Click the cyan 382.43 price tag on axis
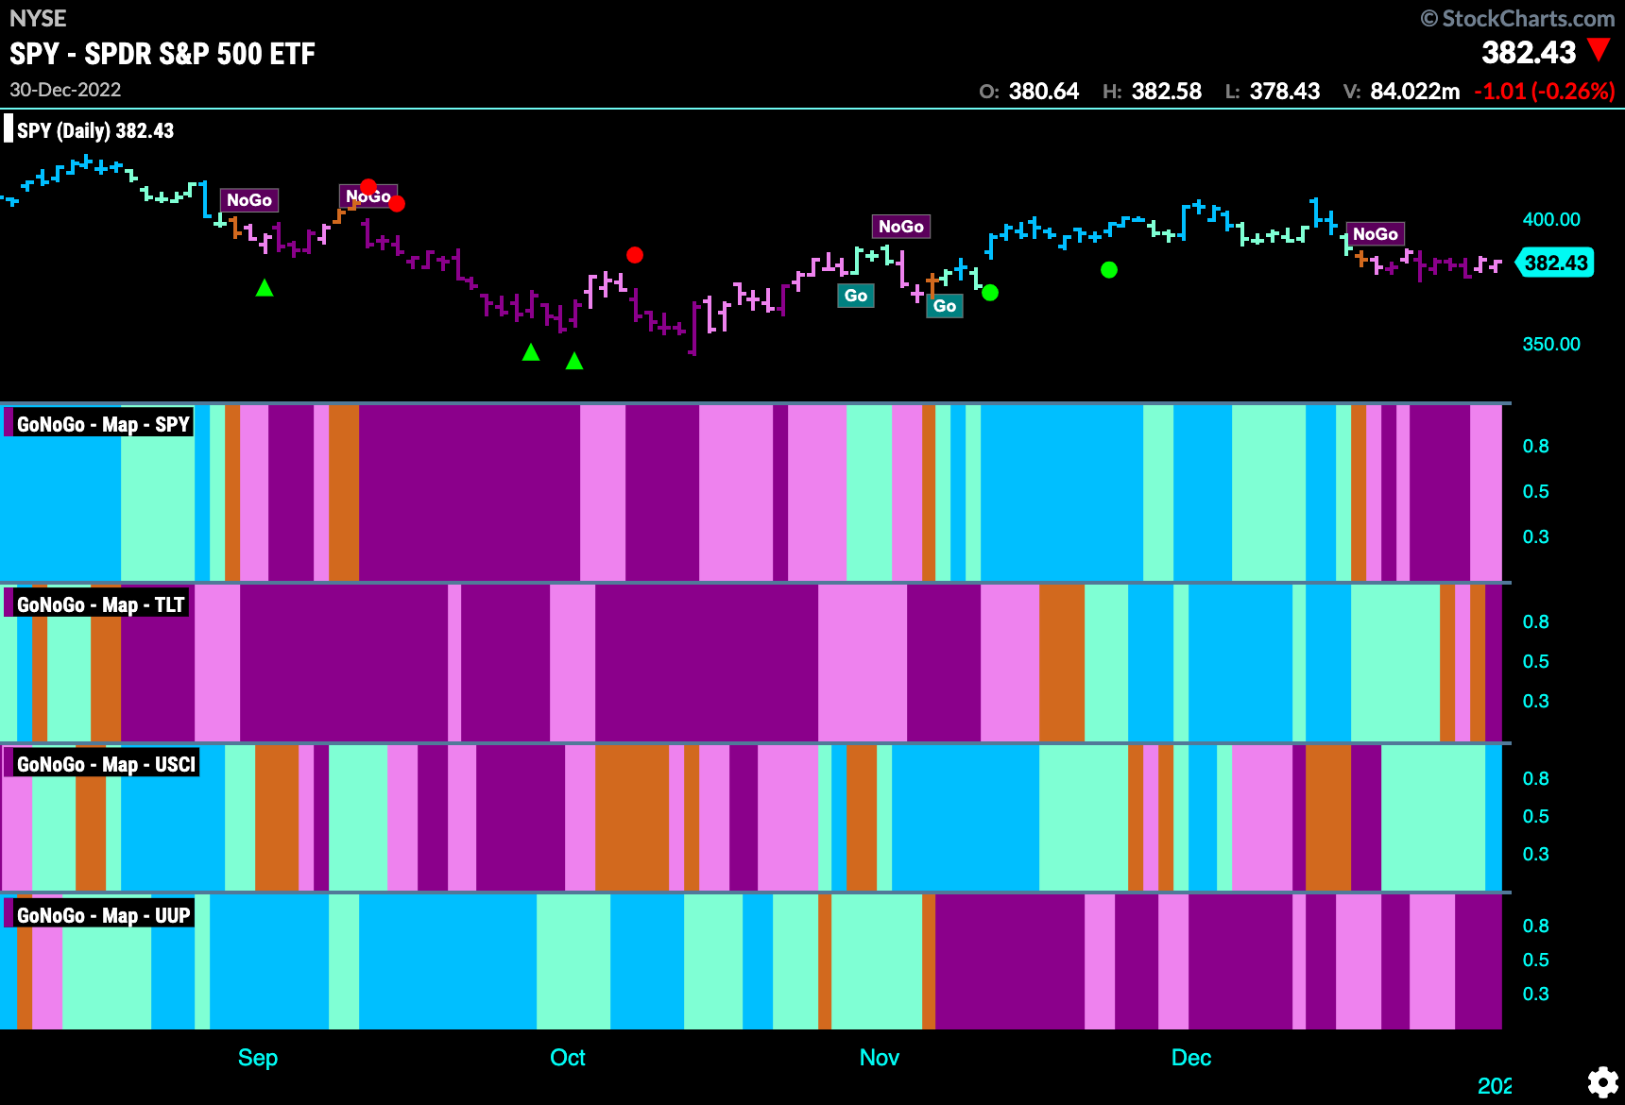 click(1555, 263)
